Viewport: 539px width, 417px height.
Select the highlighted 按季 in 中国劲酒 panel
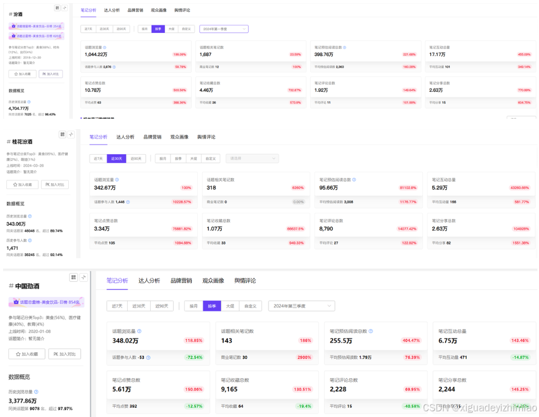point(212,306)
